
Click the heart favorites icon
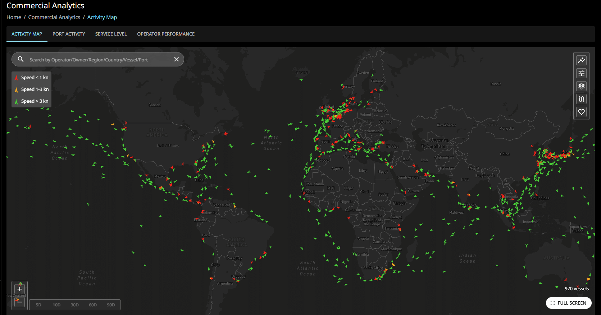(581, 112)
